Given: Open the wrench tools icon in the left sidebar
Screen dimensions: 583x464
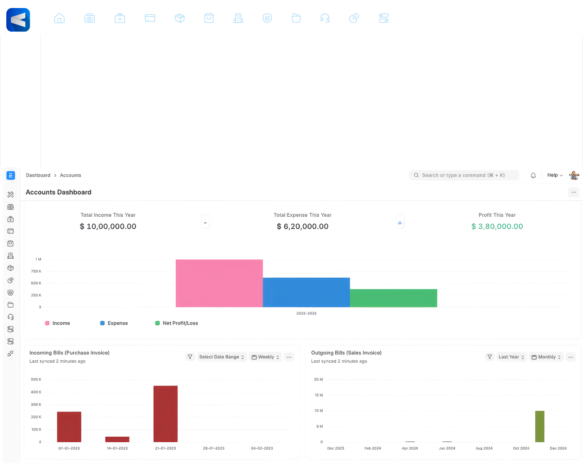Looking at the screenshot, I should pos(11,195).
